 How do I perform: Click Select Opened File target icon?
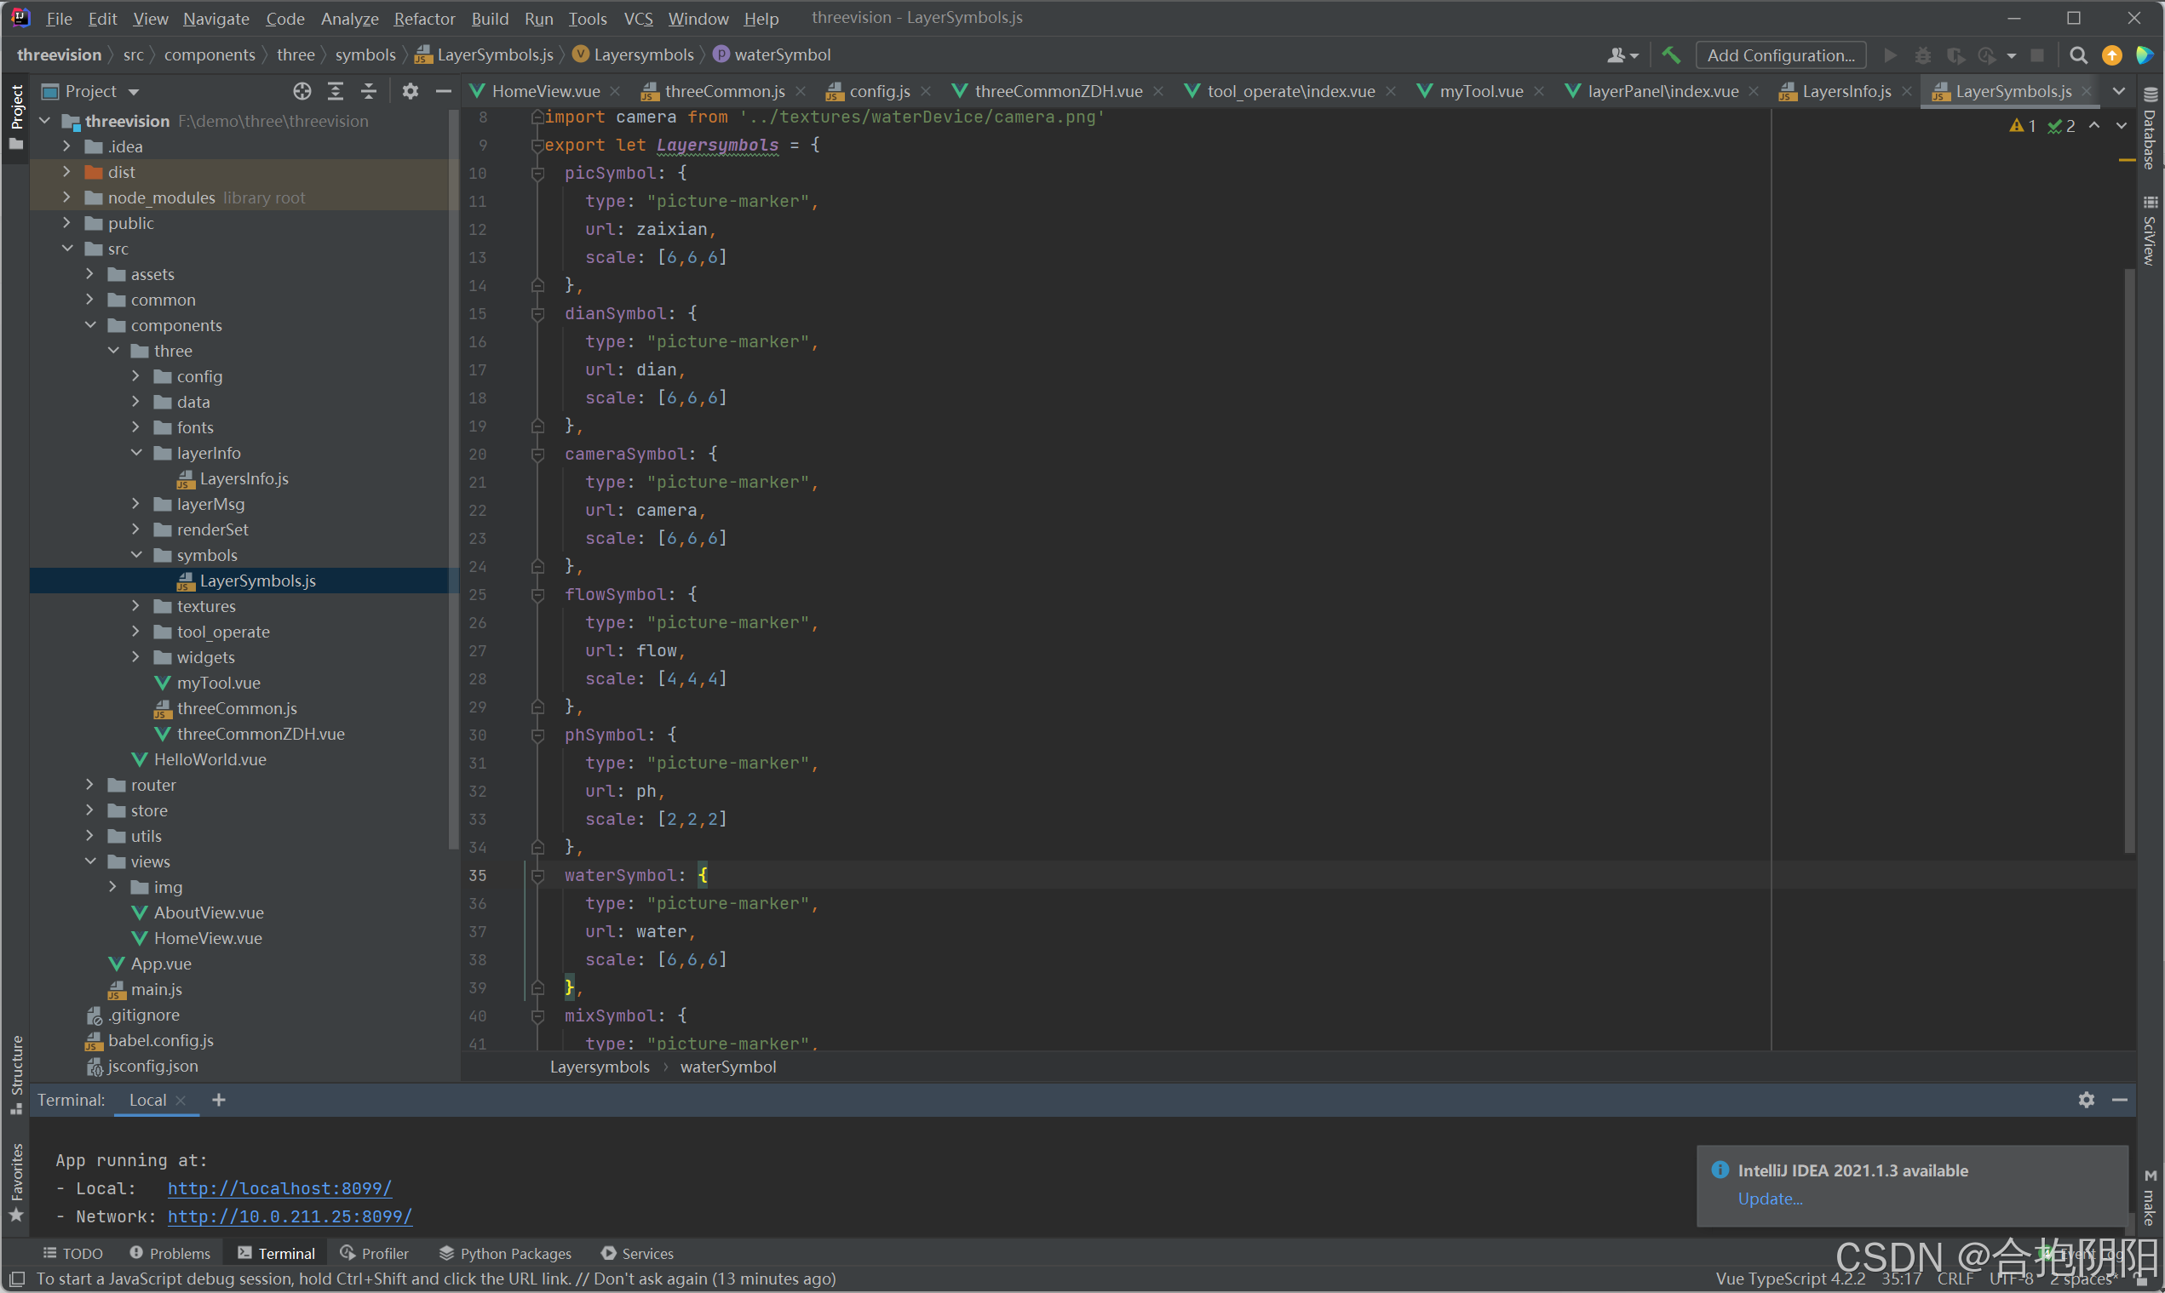pos(301,90)
